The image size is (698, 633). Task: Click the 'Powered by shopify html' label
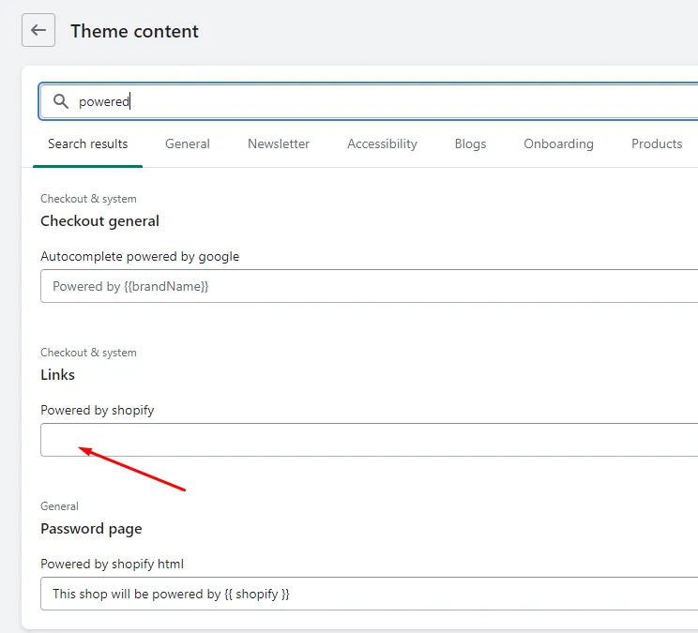(113, 564)
